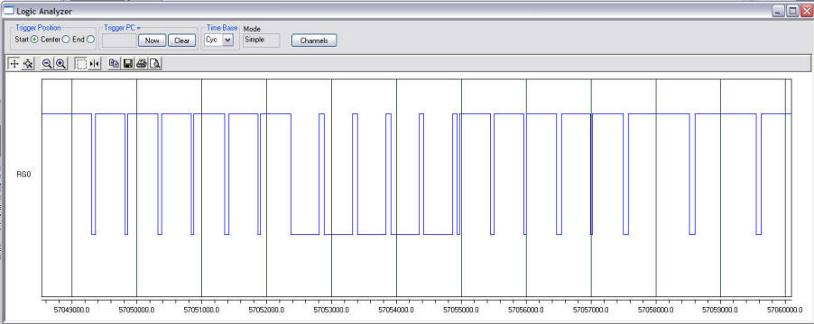This screenshot has height=324, width=814.
Task: Set trigger position to End
Action: tap(90, 40)
